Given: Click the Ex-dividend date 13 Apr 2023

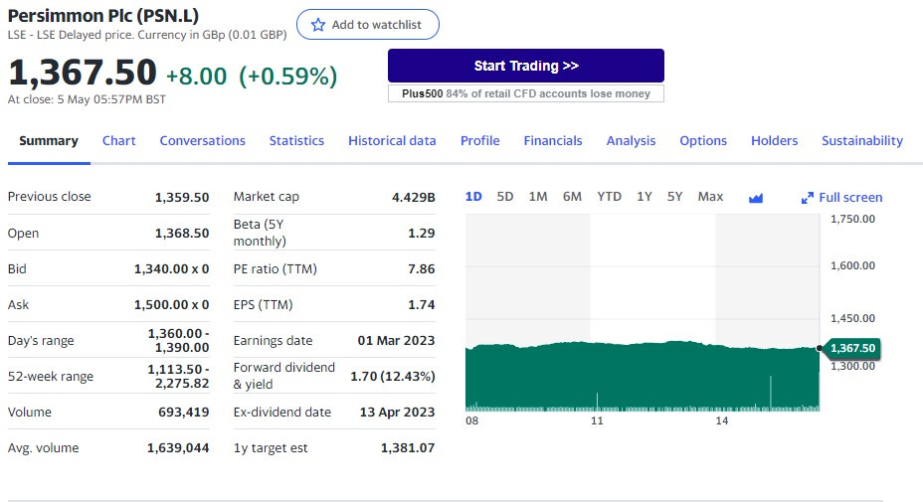Looking at the screenshot, I should (397, 413).
